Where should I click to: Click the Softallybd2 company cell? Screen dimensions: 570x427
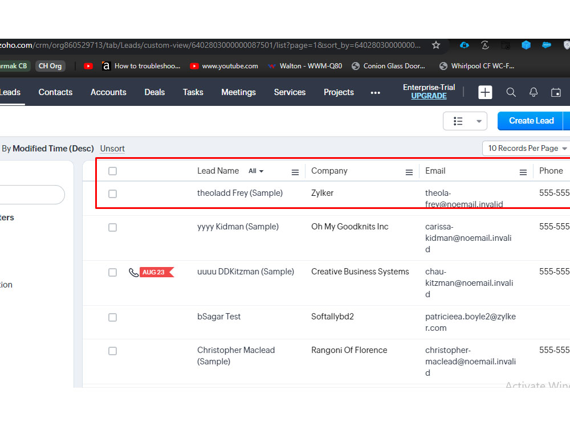point(332,317)
